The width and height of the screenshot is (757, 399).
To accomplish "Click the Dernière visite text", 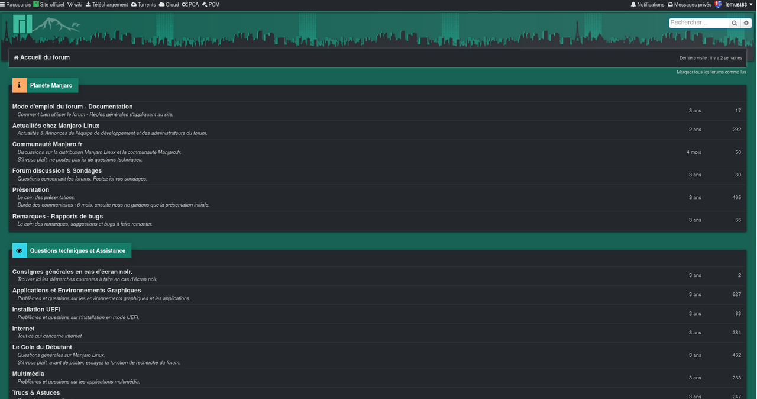I will pos(710,58).
